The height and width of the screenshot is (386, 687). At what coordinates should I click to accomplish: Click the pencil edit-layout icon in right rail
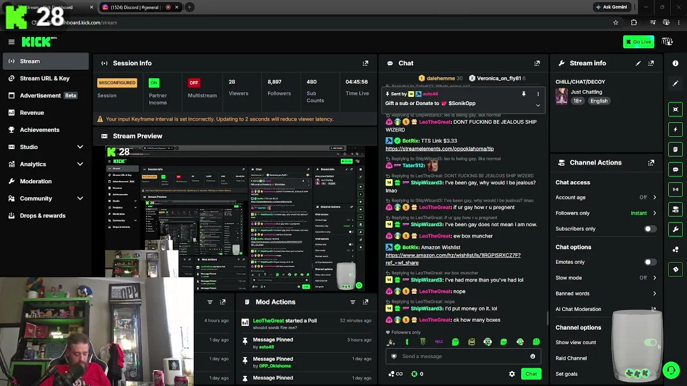pos(675,84)
